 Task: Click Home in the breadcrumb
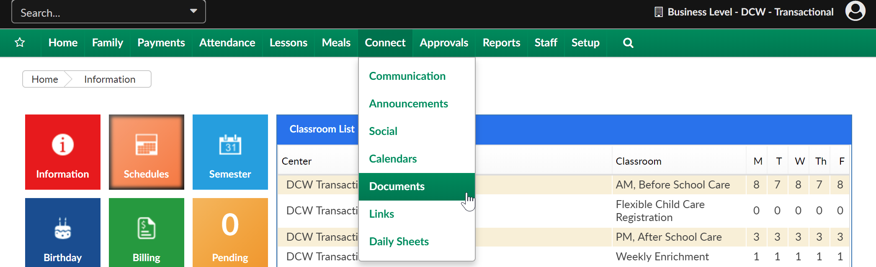pos(45,79)
